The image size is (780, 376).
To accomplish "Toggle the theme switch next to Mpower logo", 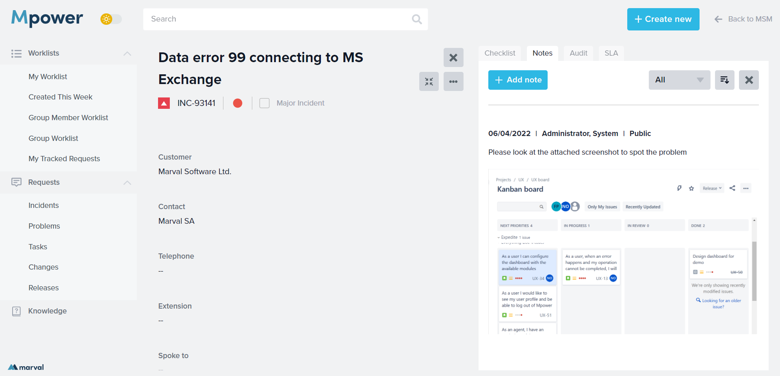I will pos(110,19).
